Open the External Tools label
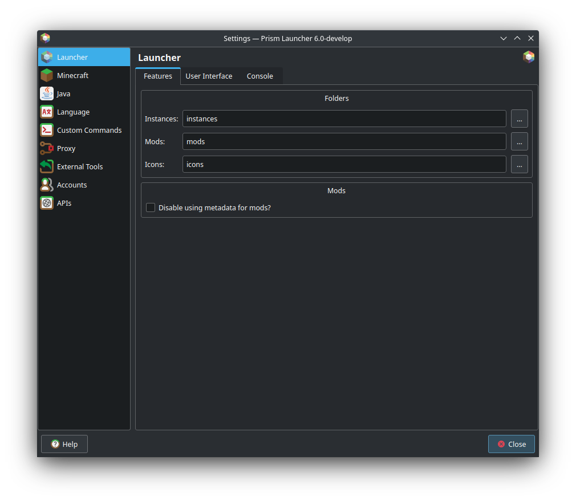This screenshot has height=501, width=576. coord(80,166)
